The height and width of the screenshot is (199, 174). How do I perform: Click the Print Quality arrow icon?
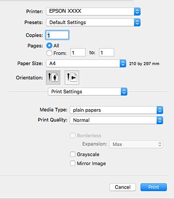[160, 120]
